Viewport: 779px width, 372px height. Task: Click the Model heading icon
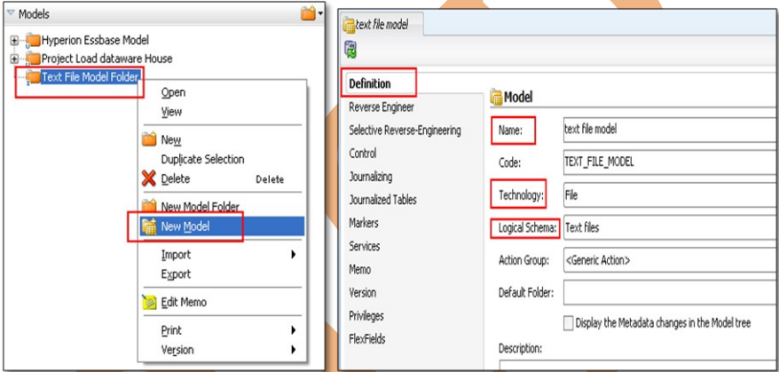[496, 97]
